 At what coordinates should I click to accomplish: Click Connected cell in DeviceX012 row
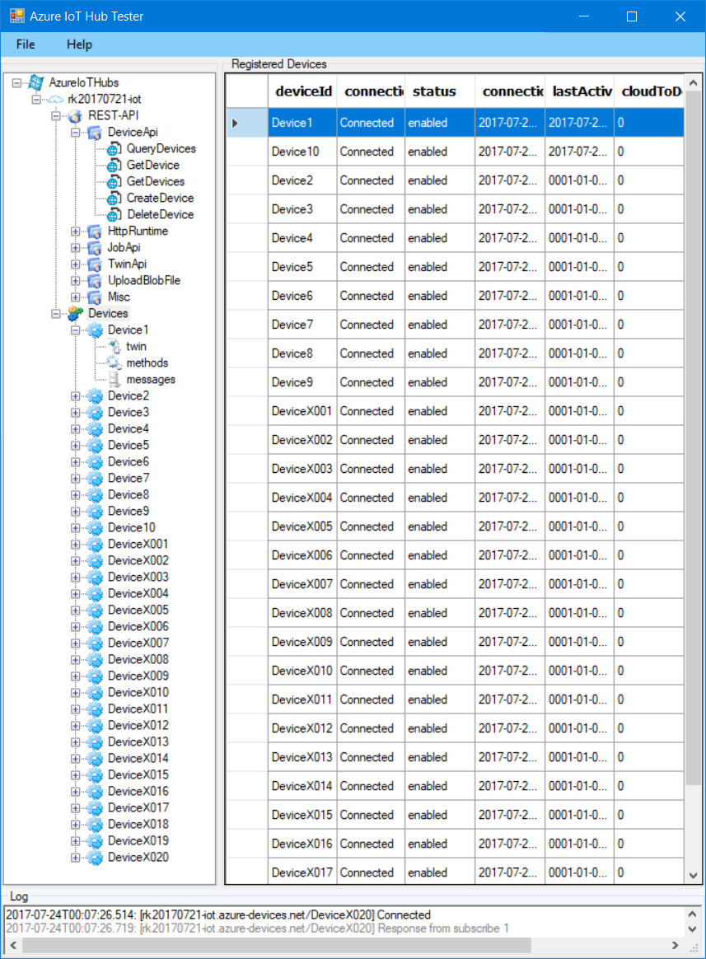click(372, 728)
